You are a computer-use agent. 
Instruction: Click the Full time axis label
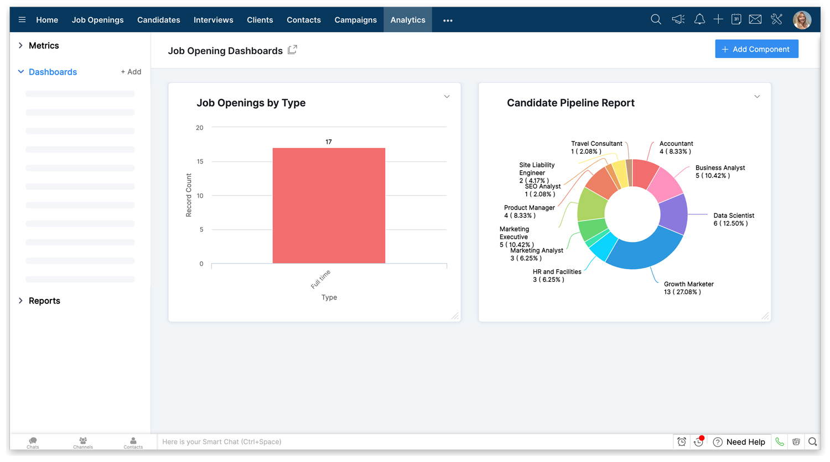point(321,280)
